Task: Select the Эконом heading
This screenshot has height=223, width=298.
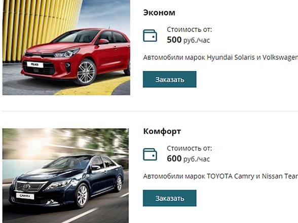Action: point(159,13)
